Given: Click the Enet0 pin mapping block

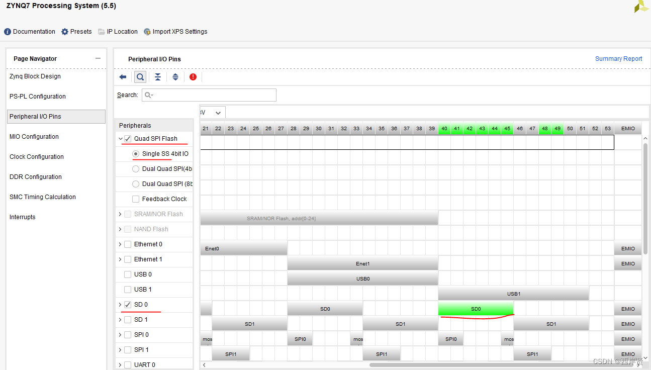Looking at the screenshot, I should [x=244, y=248].
